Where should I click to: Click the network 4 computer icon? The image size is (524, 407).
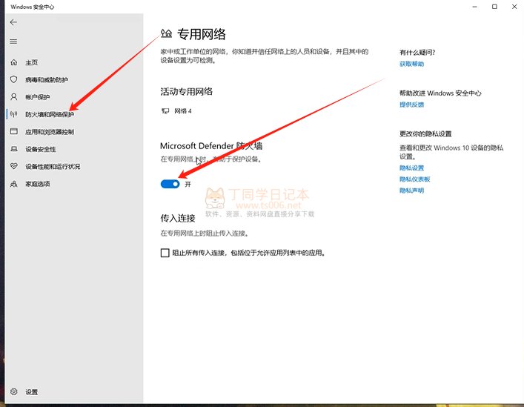[x=165, y=111]
